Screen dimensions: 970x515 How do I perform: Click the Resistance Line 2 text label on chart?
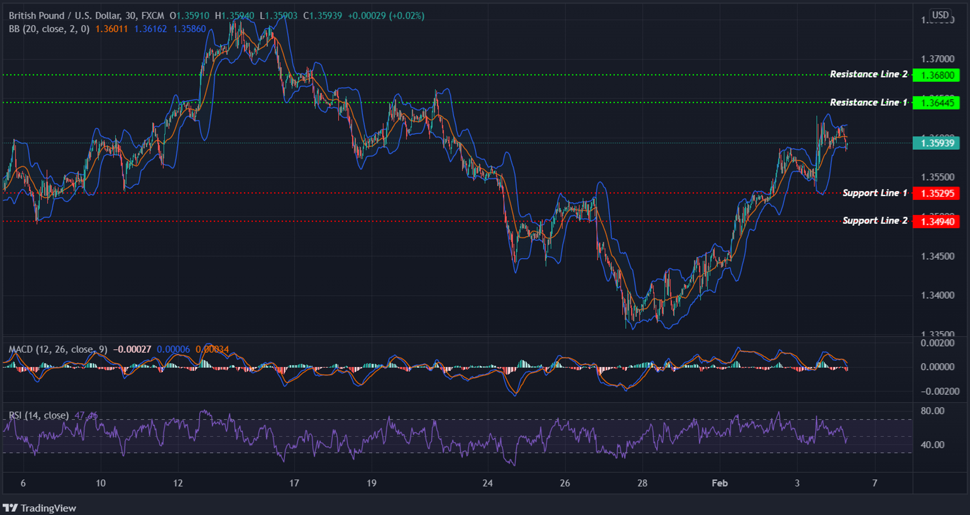869,74
